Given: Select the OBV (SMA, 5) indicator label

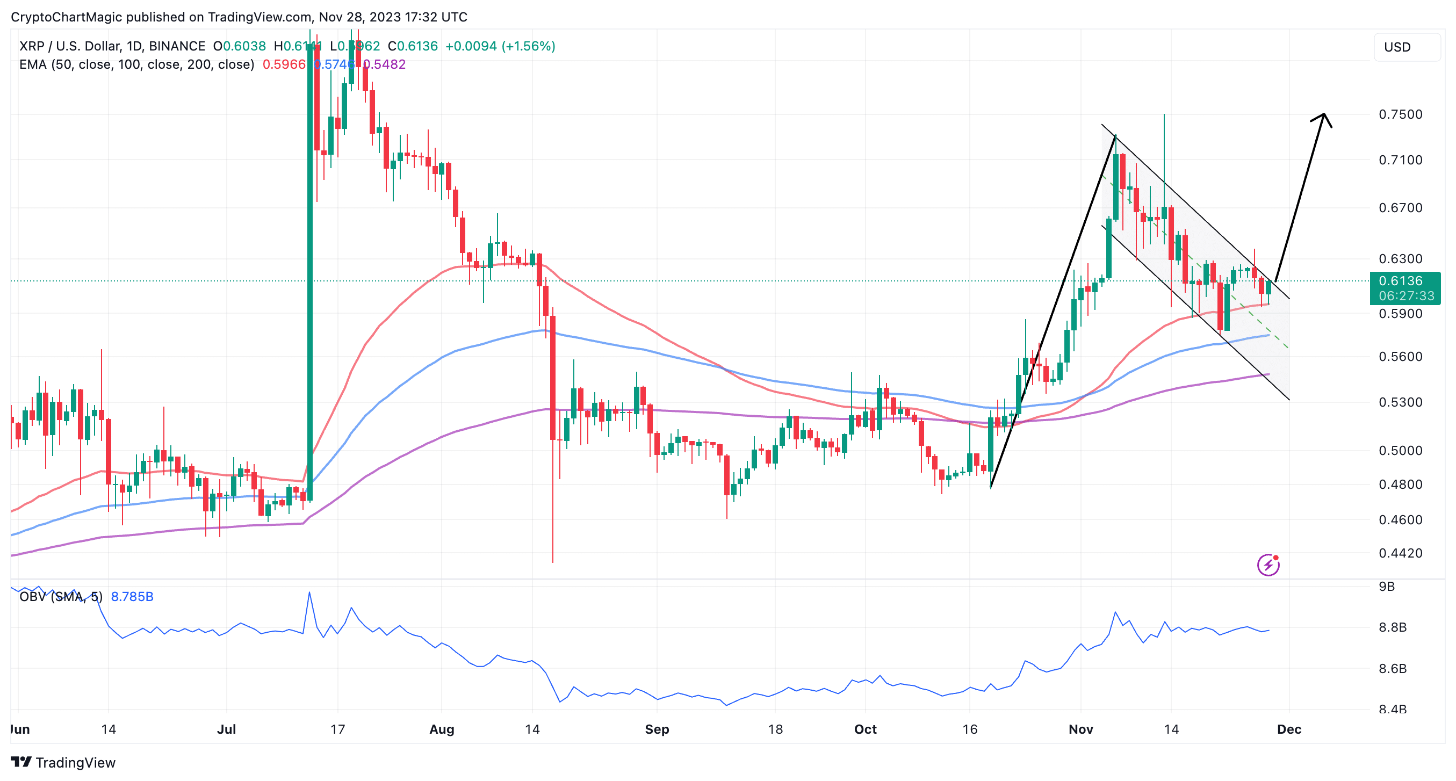Looking at the screenshot, I should (61, 597).
